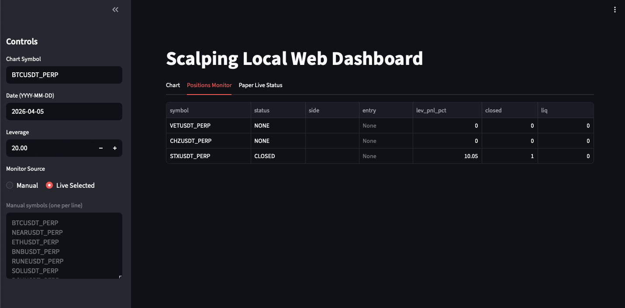This screenshot has width=625, height=308.
Task: Click the Chart Symbol input field
Action: click(64, 75)
